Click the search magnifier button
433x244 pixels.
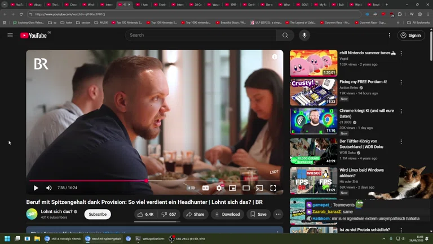[285, 35]
